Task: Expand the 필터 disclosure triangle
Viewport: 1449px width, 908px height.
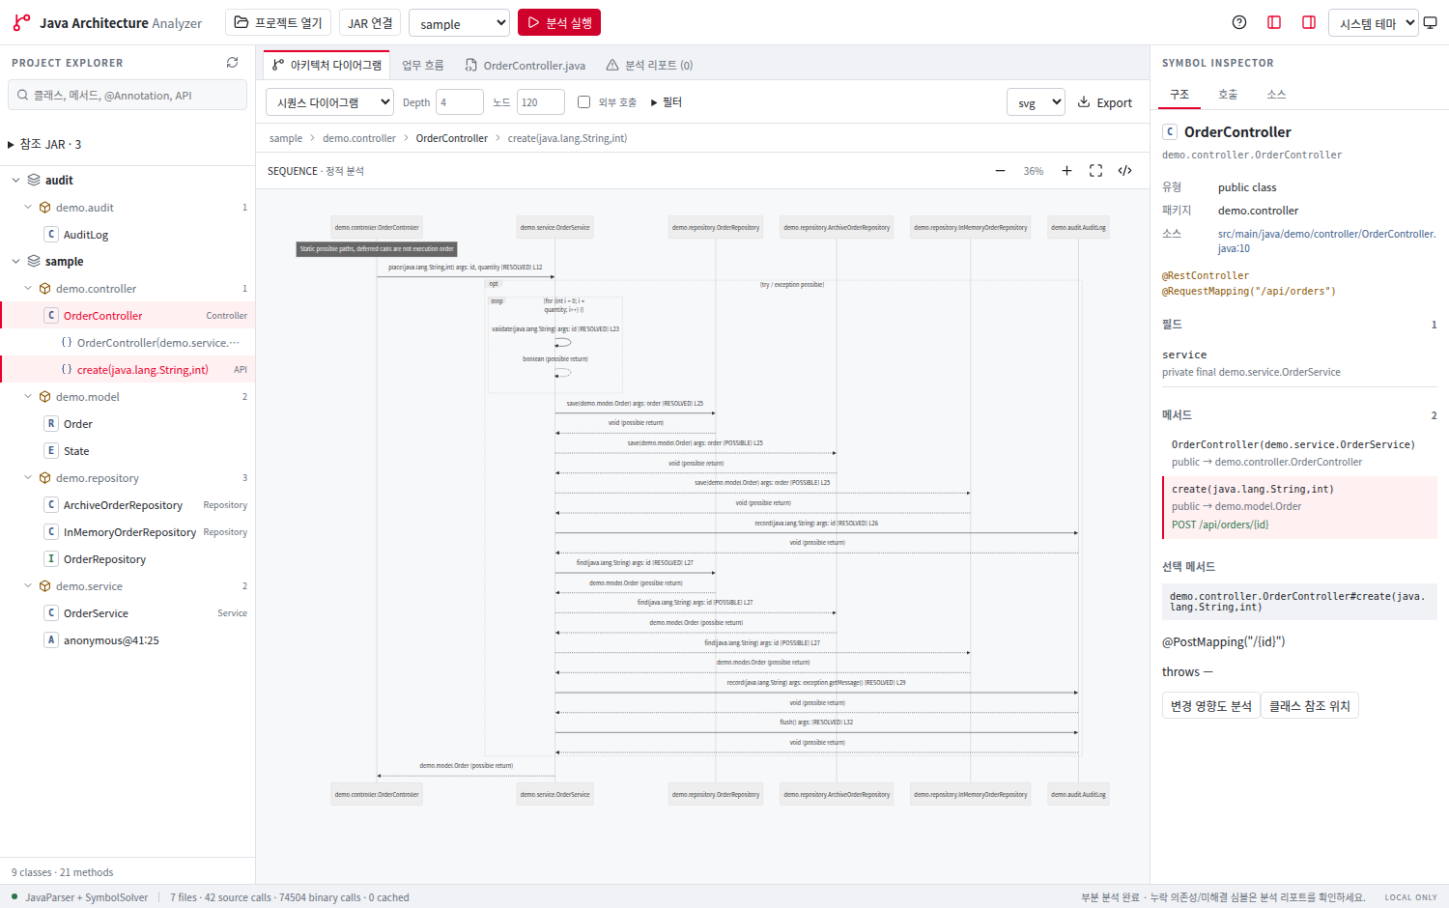Action: click(x=654, y=102)
